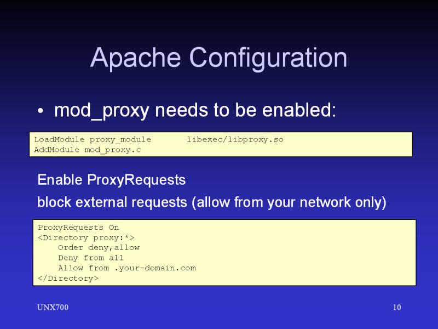Click the "AddModule mod_proxy.c" code line
Viewport: 438px width, 329px height.
(x=87, y=150)
